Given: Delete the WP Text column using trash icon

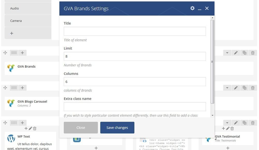Looking at the screenshot, I should tap(35, 128).
